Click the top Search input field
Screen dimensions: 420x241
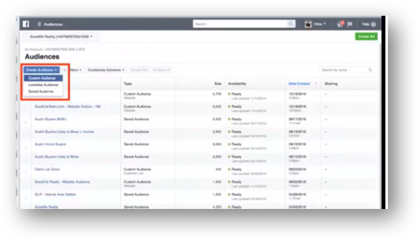pos(240,24)
